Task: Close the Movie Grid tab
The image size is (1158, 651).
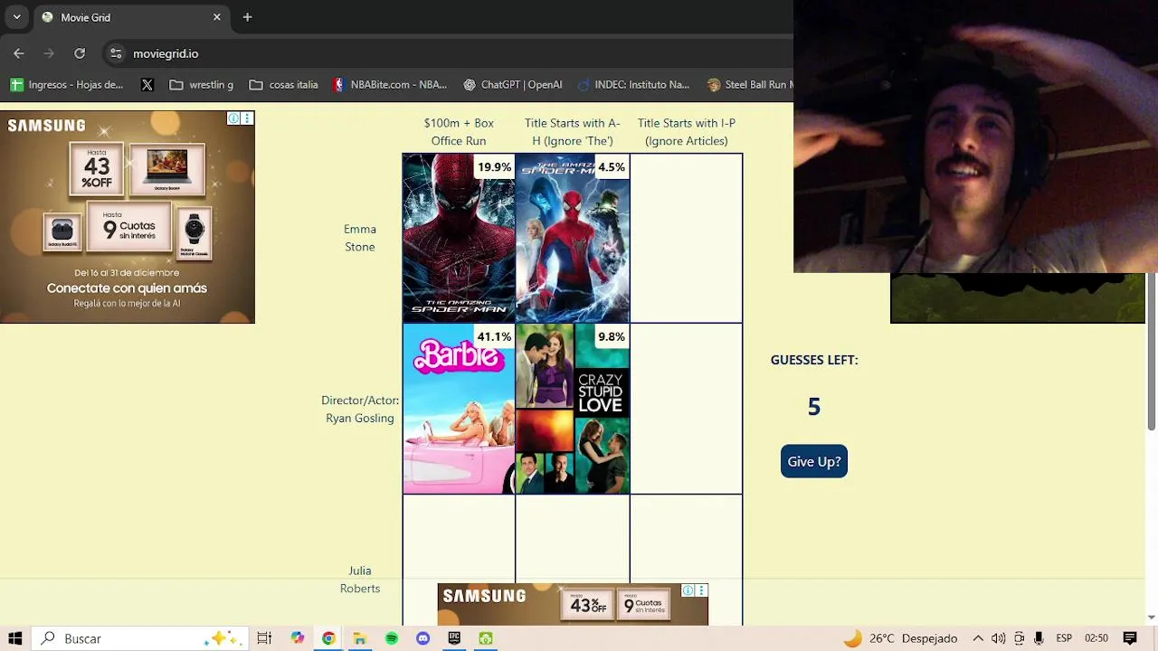Action: [x=217, y=17]
